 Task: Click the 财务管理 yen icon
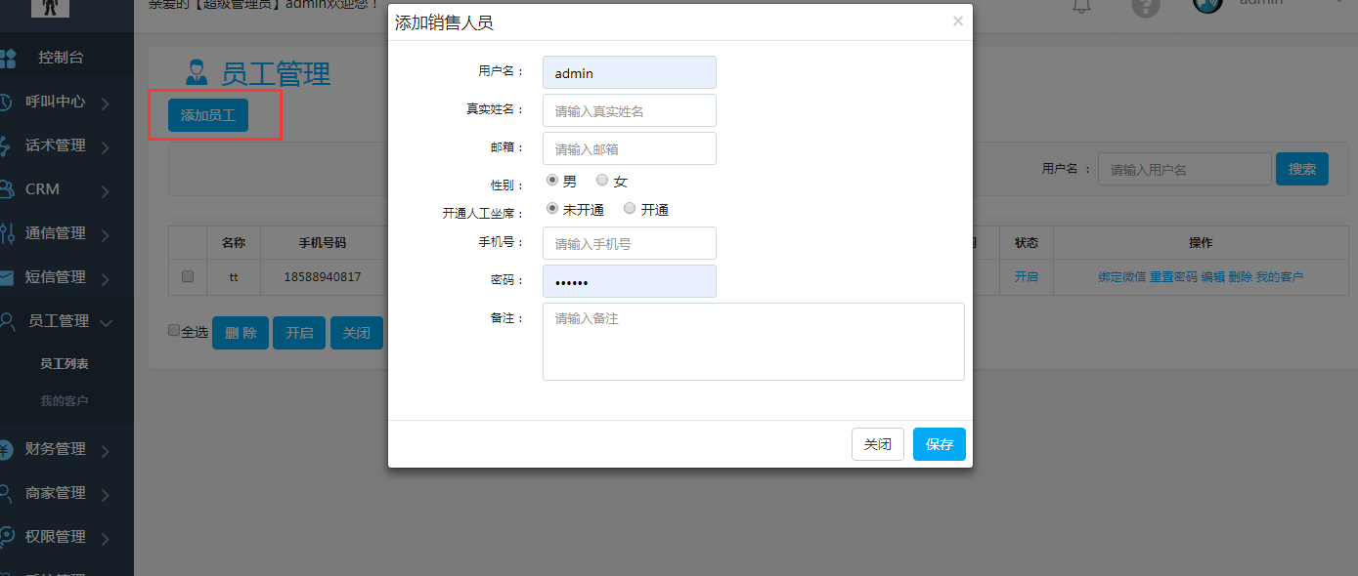point(5,450)
